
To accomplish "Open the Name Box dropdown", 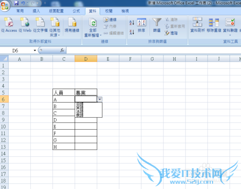I will (35, 51).
